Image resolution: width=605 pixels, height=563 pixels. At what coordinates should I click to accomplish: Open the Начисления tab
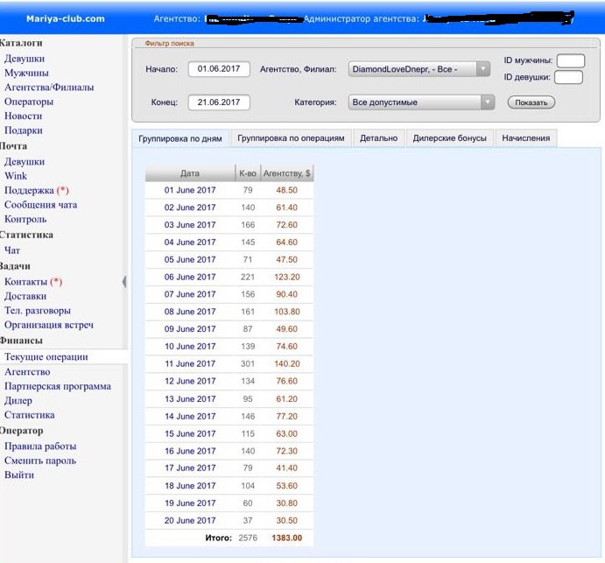pyautogui.click(x=526, y=138)
